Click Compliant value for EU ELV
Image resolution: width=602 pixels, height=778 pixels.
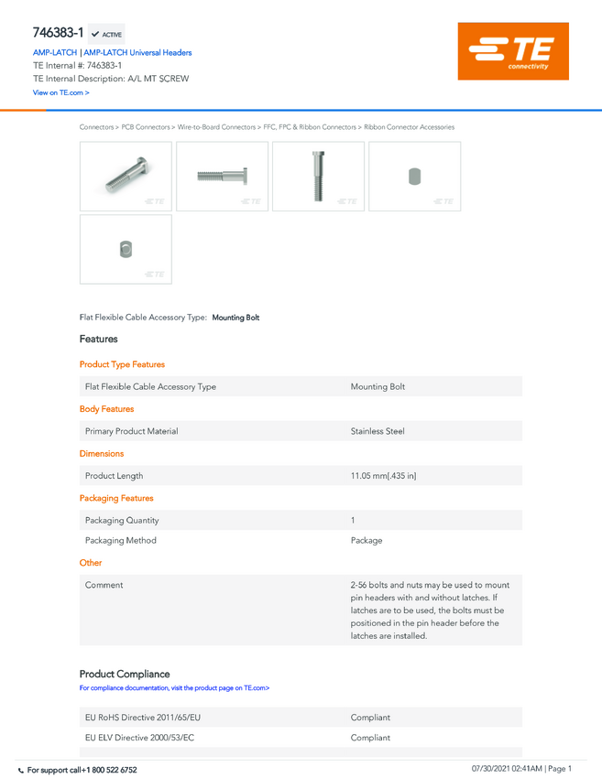click(x=370, y=738)
